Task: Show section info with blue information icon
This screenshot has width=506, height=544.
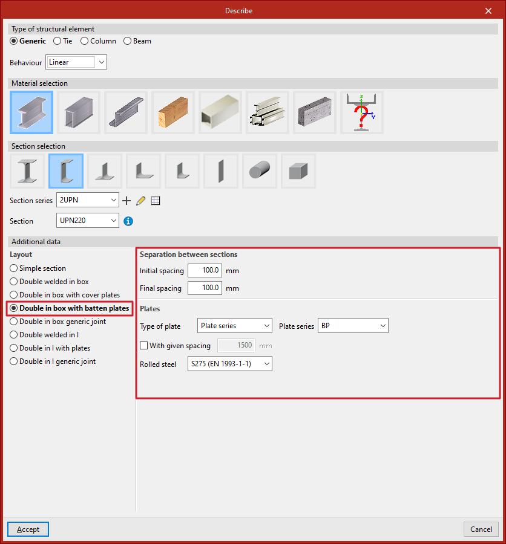Action: 128,221
